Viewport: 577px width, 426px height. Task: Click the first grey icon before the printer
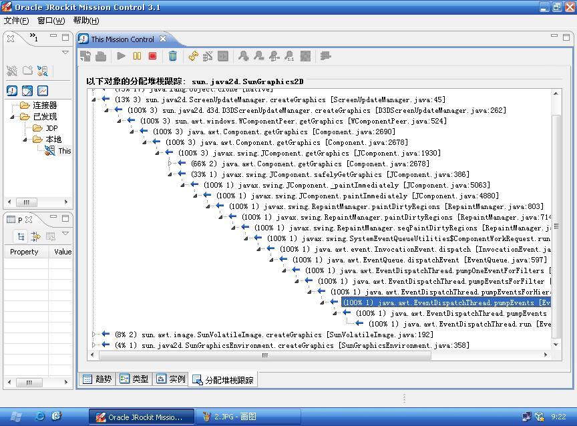(85, 56)
